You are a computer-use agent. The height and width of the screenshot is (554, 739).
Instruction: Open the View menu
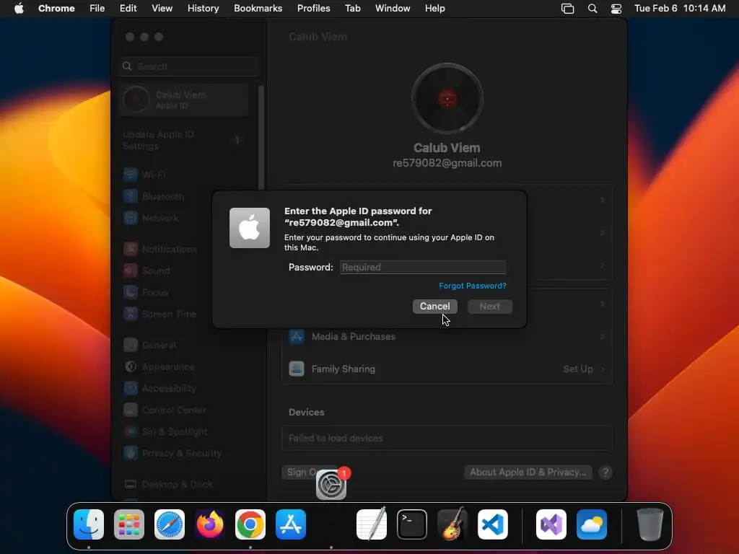click(x=162, y=9)
